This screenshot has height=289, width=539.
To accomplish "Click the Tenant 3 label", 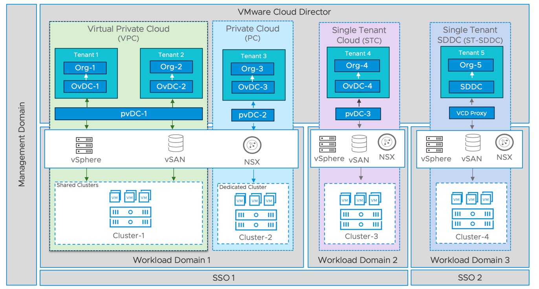I will [x=253, y=56].
